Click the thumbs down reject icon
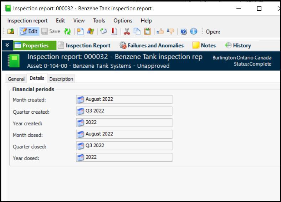This screenshot has height=202, width=281. [170, 31]
